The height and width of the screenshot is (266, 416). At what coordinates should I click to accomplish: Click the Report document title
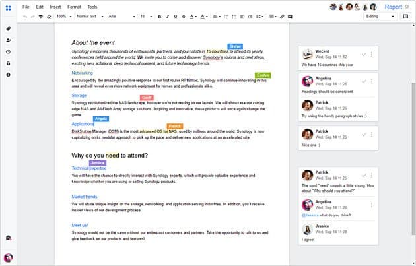(393, 7)
